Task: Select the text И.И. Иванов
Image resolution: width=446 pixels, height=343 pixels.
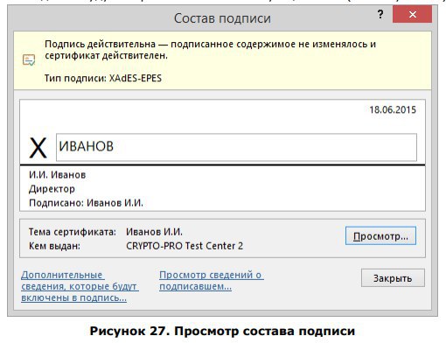Action: (x=58, y=175)
